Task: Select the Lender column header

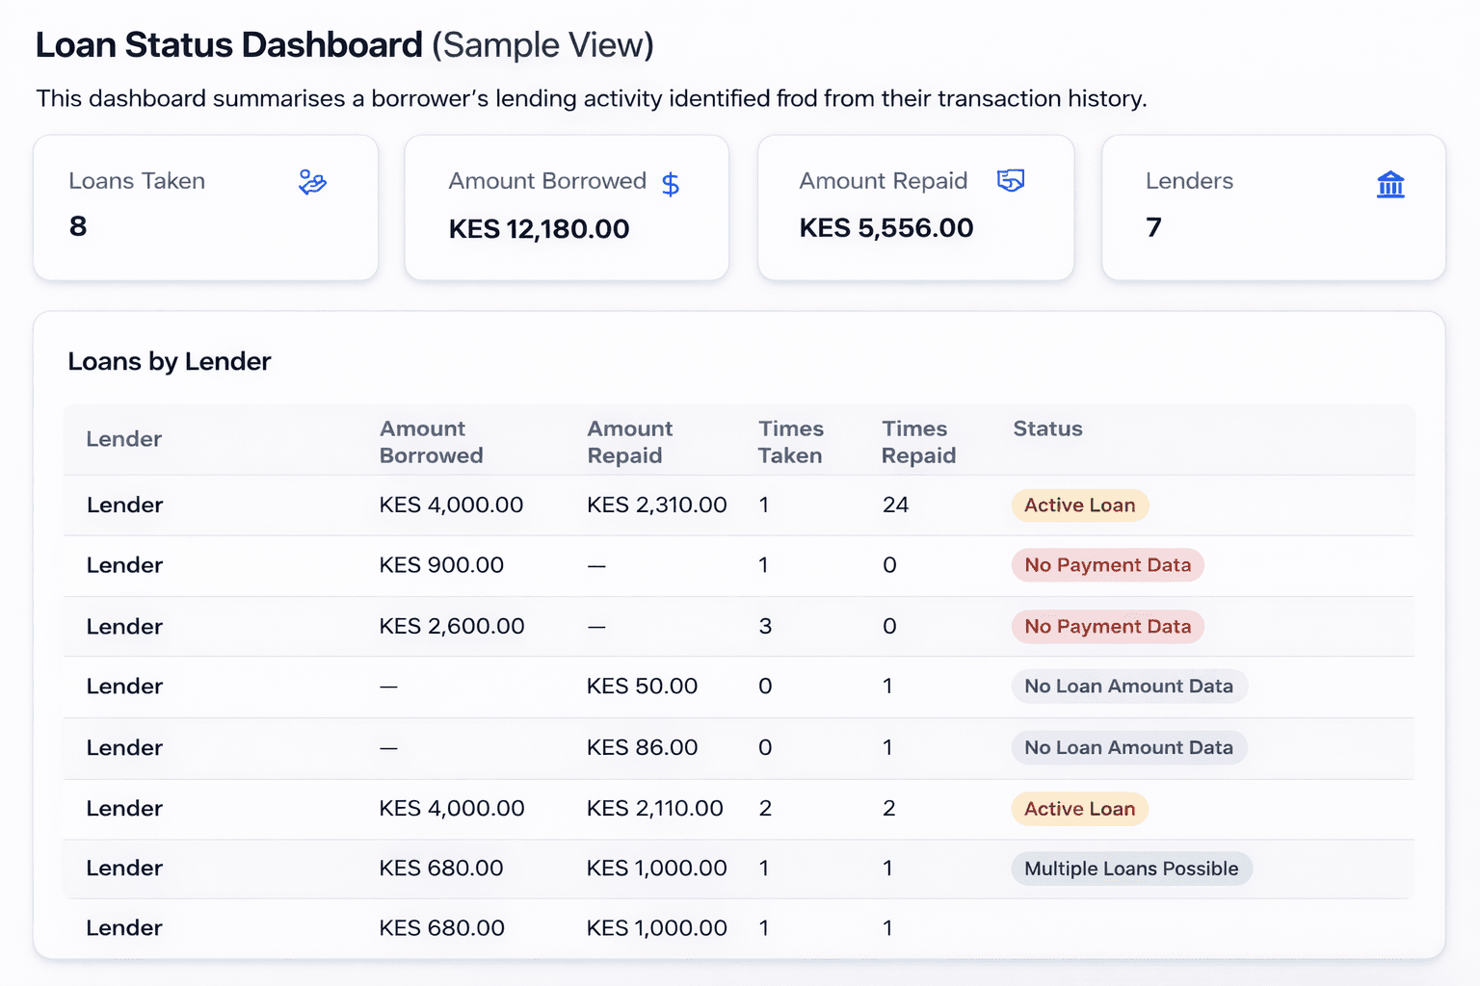Action: coord(123,439)
